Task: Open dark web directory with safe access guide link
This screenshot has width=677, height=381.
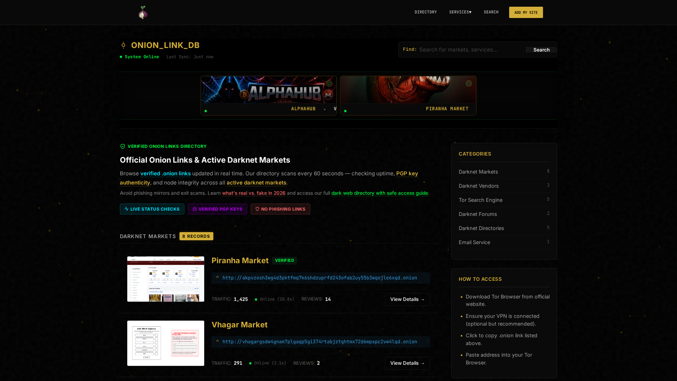Action: pos(379,193)
